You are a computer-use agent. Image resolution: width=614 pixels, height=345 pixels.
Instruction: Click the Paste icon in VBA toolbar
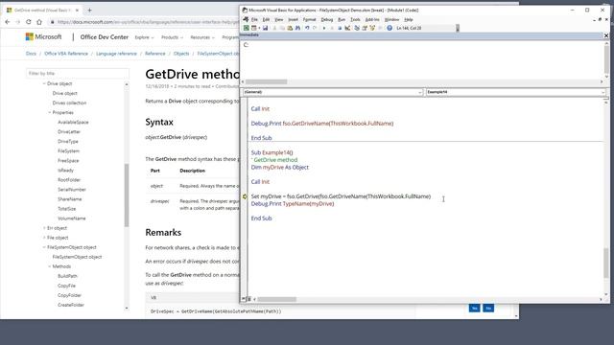(x=290, y=28)
